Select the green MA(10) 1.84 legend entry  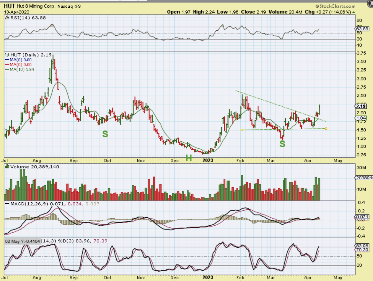point(19,70)
